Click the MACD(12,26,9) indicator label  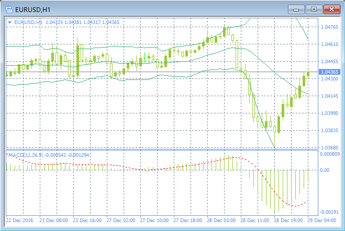26,155
